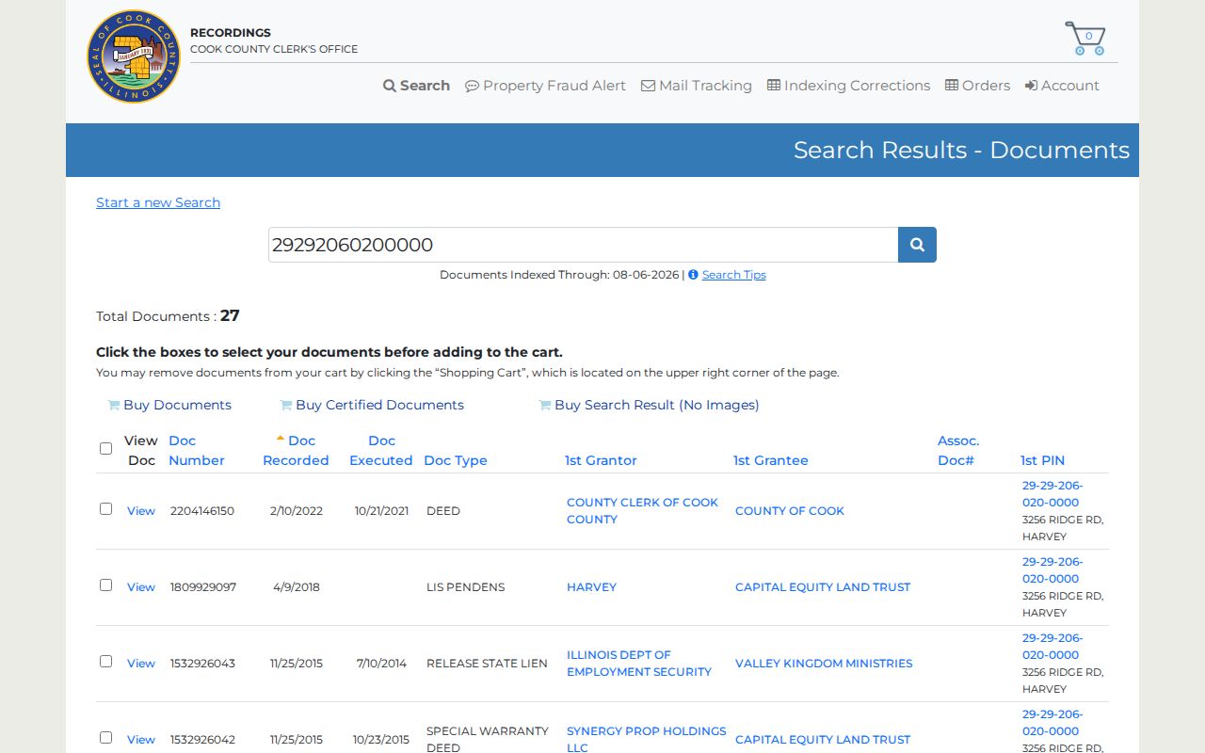Open the Account page
The height and width of the screenshot is (753, 1205).
[x=1062, y=86]
